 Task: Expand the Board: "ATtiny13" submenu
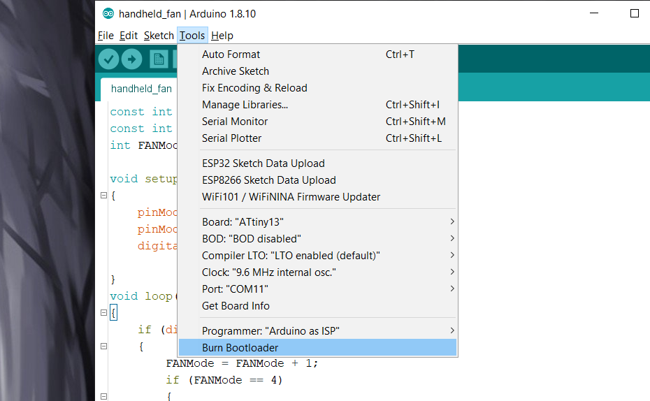tap(318, 222)
